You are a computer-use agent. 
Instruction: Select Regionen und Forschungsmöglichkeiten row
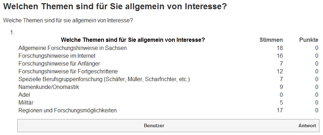pyautogui.click(x=168, y=111)
